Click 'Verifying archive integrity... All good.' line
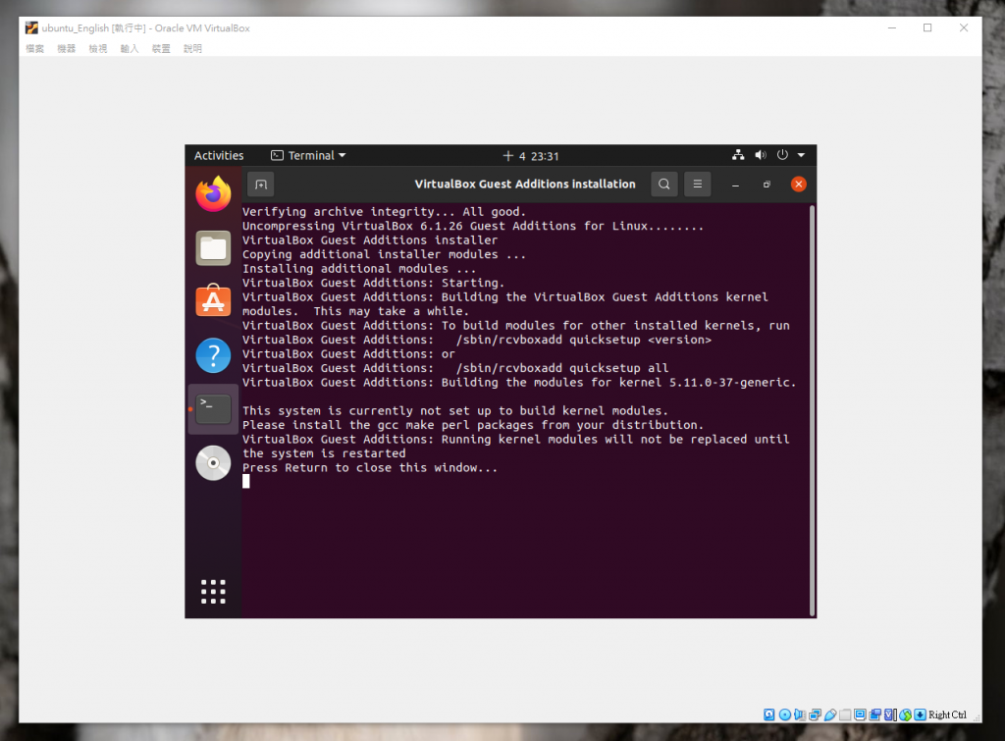1005x741 pixels. point(384,212)
